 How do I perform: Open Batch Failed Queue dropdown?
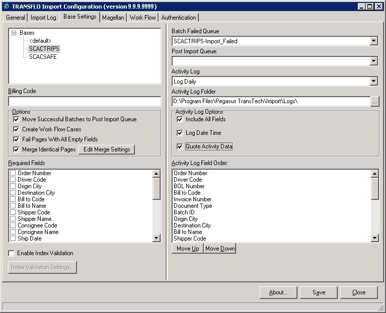374,41
